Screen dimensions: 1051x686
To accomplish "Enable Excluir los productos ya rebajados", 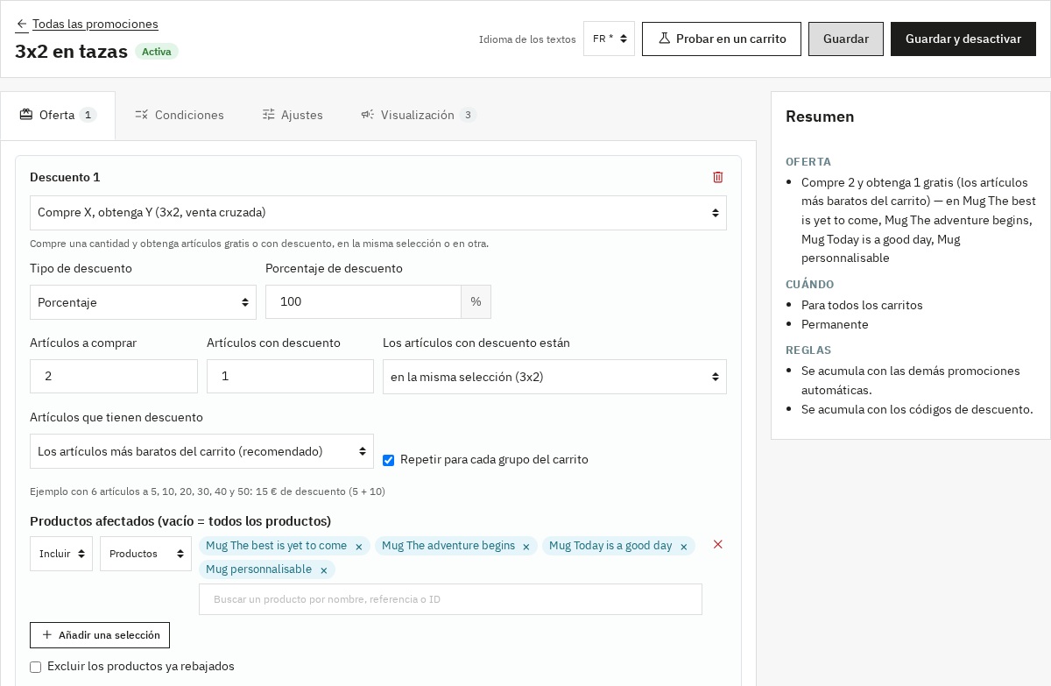I will tap(35, 668).
